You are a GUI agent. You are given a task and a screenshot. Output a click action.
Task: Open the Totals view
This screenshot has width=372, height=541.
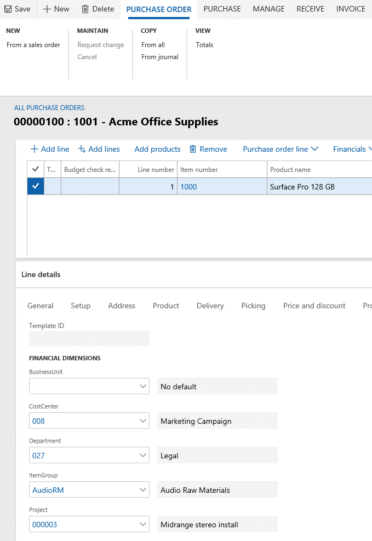pyautogui.click(x=204, y=45)
